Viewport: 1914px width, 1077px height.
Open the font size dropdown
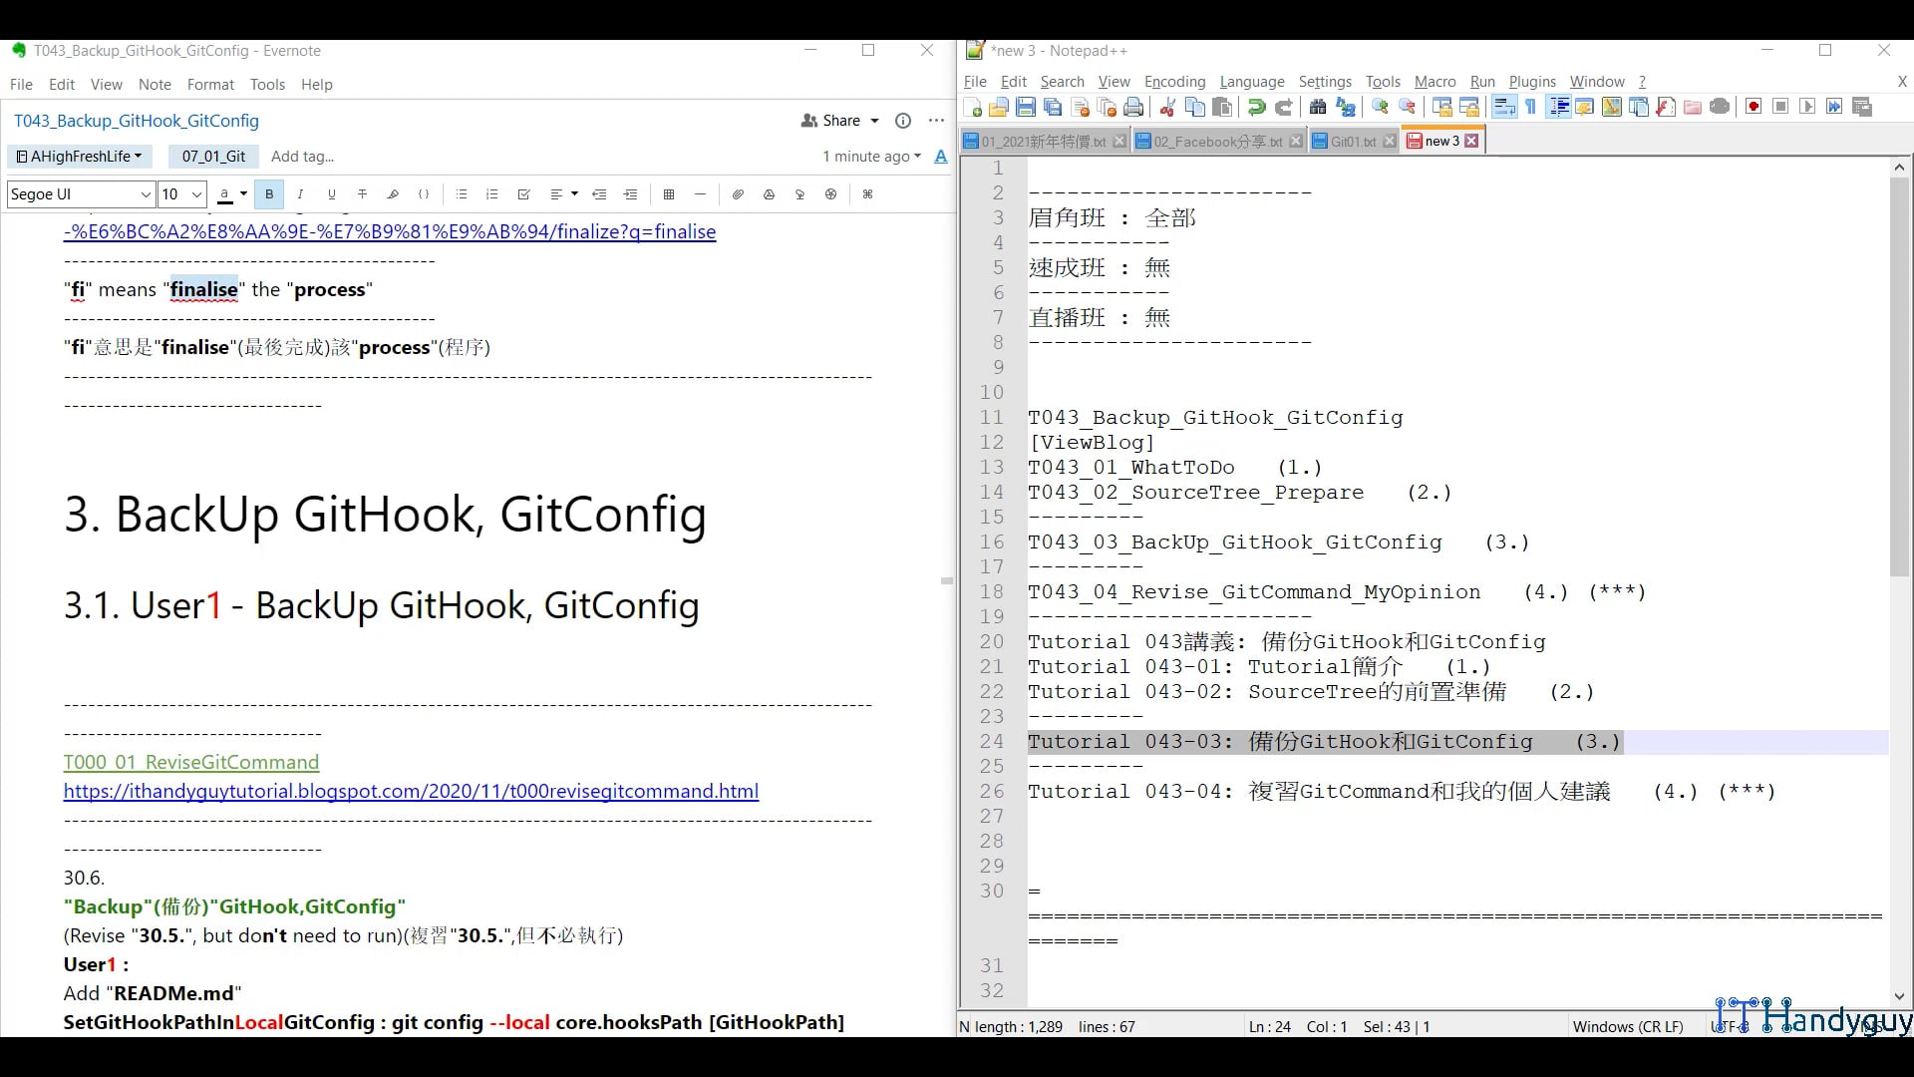tap(180, 194)
